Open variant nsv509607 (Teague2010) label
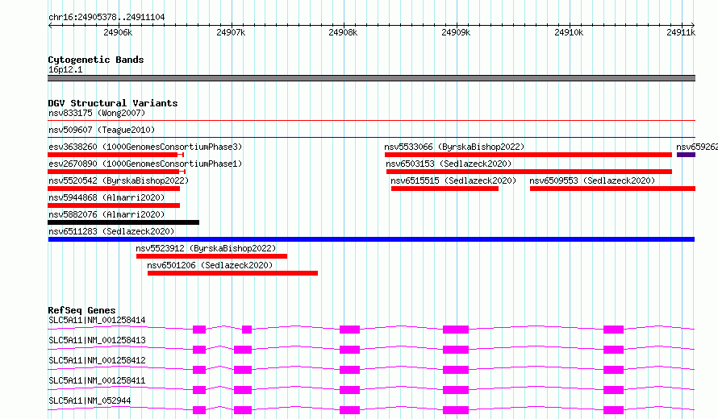This screenshot has height=419, width=718. tap(102, 130)
